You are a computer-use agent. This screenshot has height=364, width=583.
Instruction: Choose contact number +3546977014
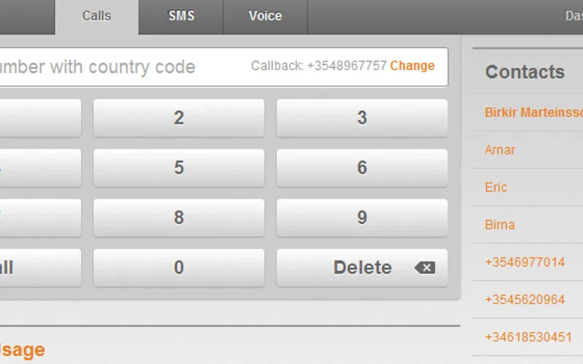click(525, 262)
